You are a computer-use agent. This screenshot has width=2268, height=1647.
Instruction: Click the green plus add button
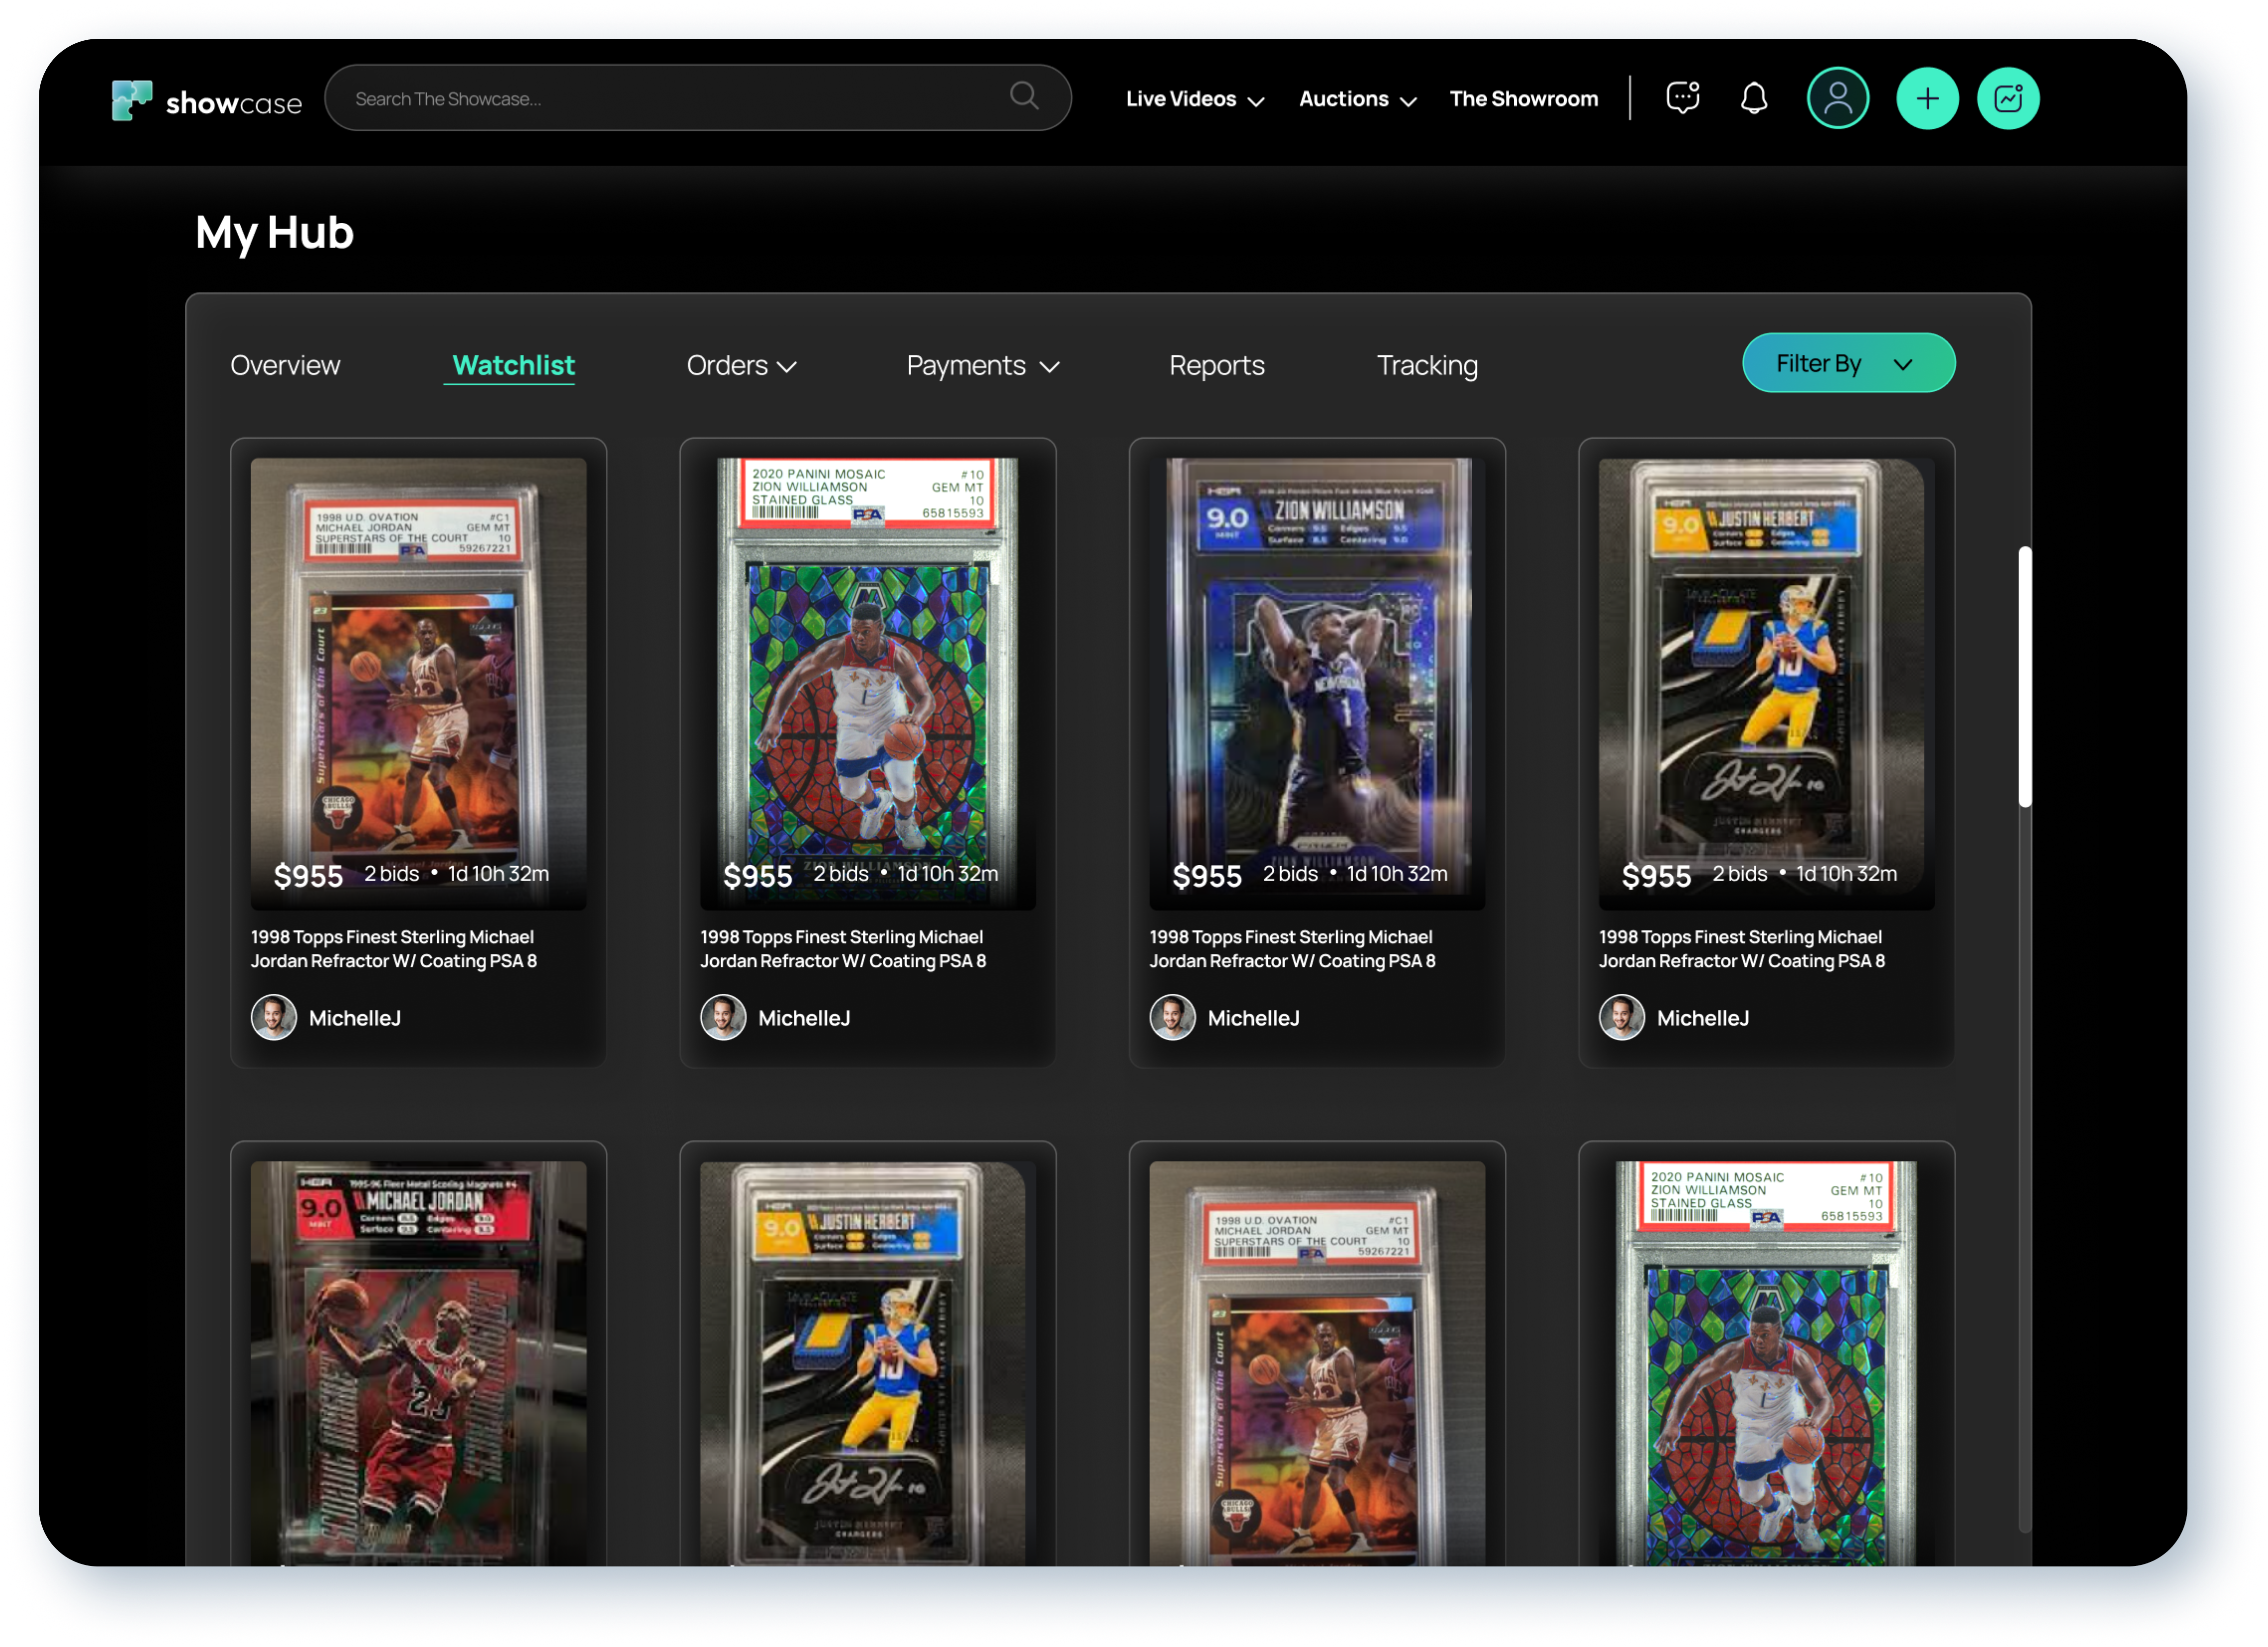coord(1927,98)
